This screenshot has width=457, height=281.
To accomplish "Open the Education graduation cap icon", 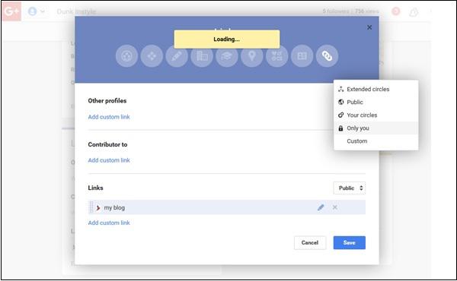I will pos(227,55).
